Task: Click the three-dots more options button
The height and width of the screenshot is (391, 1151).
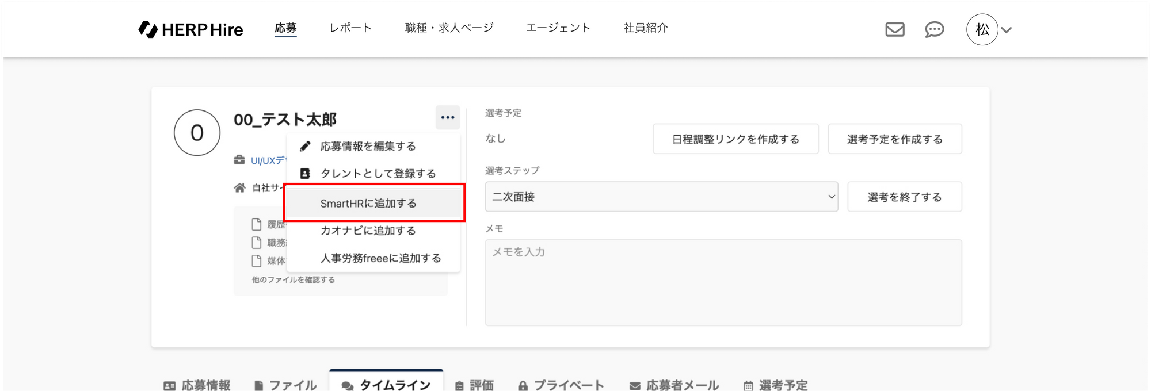Action: [447, 117]
